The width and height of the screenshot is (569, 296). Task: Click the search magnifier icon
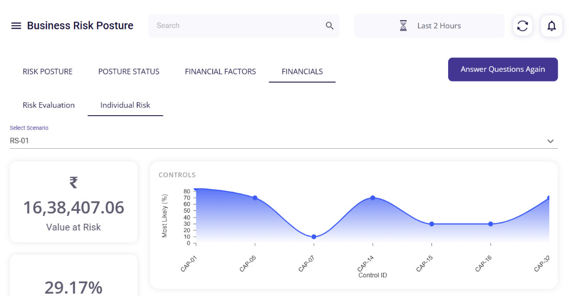click(x=330, y=26)
